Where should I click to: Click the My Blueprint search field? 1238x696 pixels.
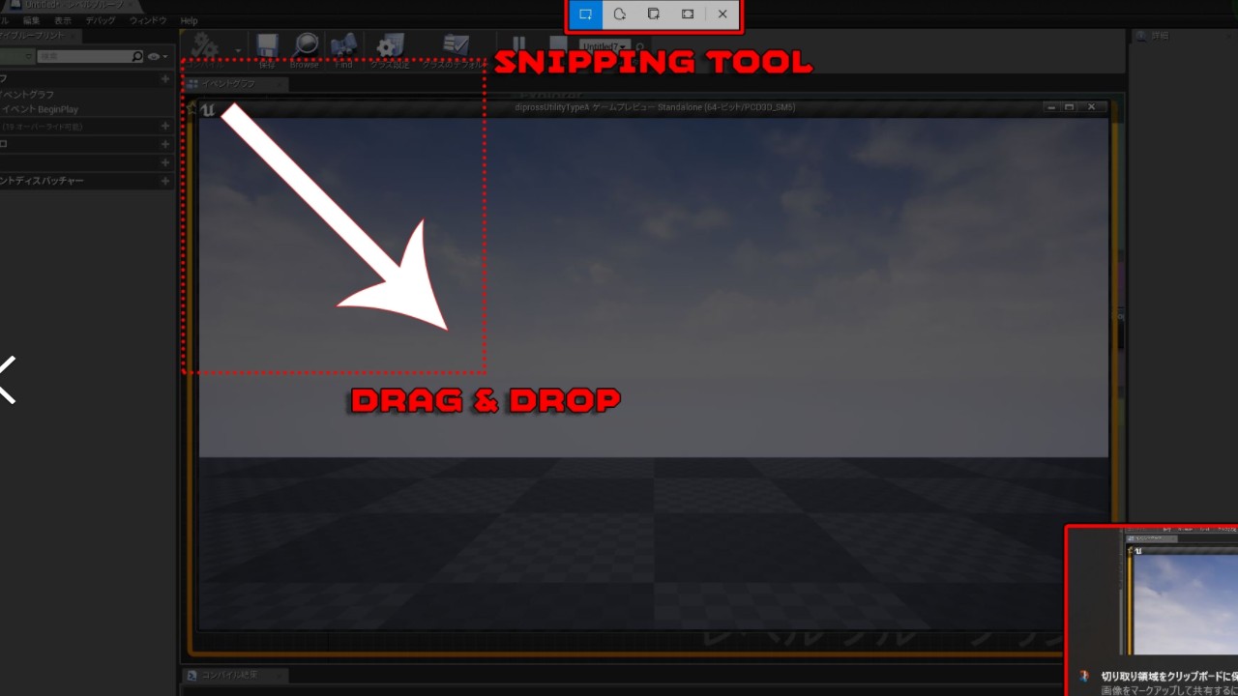tap(85, 57)
